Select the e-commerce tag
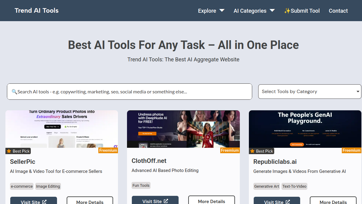The image size is (362, 204). coord(22,186)
